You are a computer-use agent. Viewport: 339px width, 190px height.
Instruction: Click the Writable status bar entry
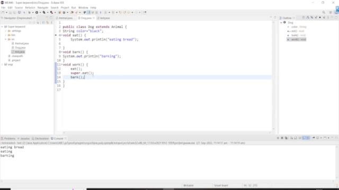189,185
